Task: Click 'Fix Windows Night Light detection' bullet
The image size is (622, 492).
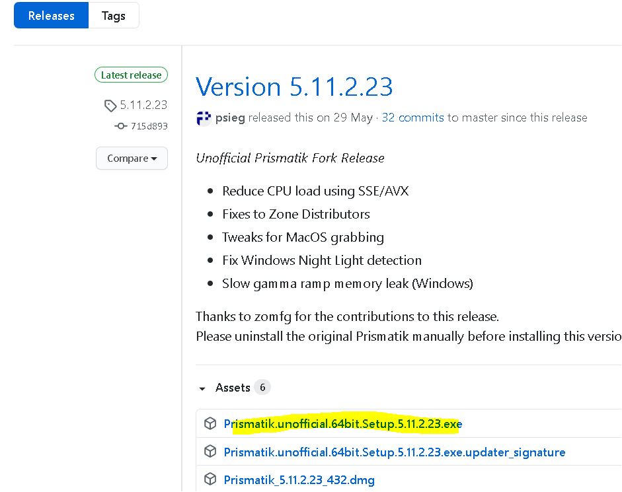Action: pos(322,260)
